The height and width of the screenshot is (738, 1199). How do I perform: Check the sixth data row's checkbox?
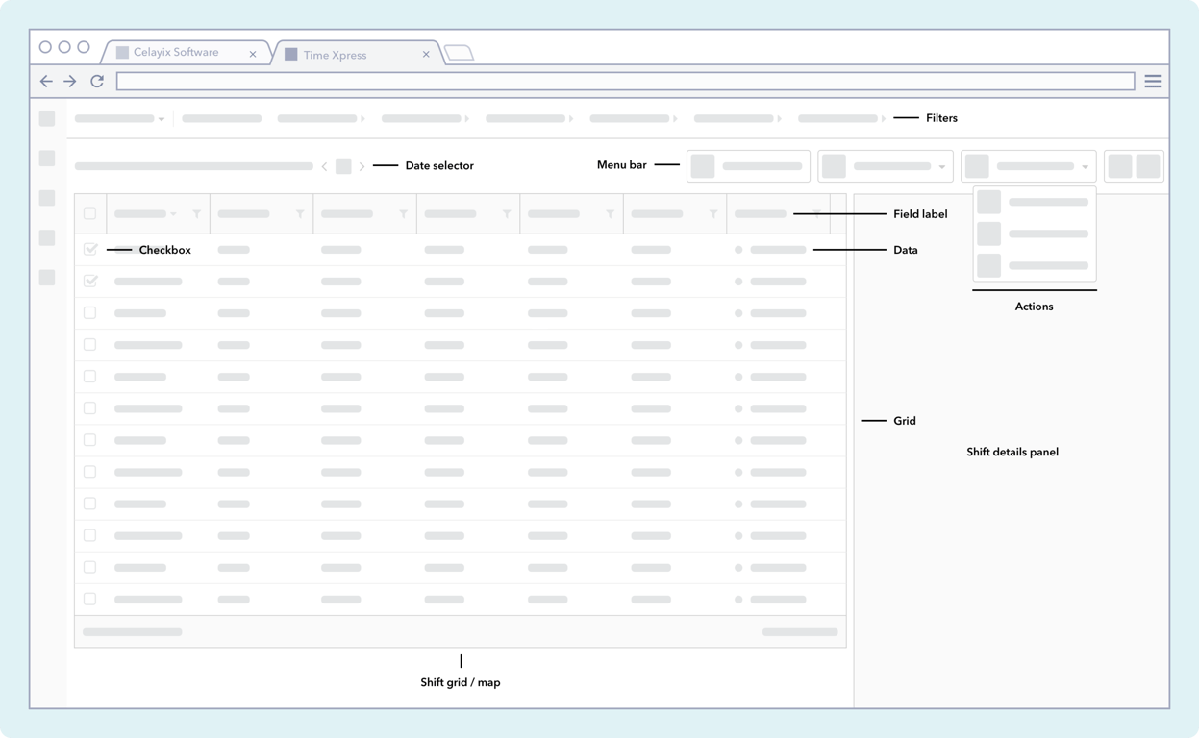tap(89, 407)
